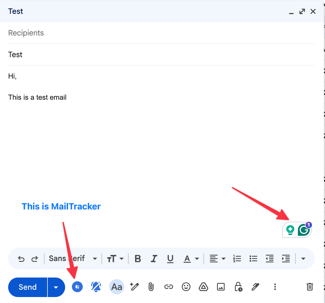Viewport: 325px width, 303px height.
Task: Insert signature using the pen icon
Action: point(256,287)
